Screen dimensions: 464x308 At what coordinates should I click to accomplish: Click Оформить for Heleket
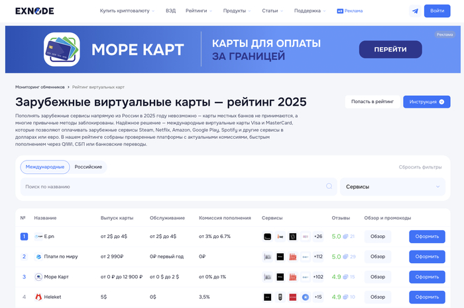pos(427,297)
